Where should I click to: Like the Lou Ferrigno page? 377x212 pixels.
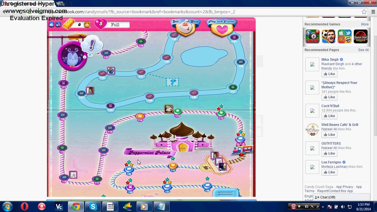coord(329,172)
